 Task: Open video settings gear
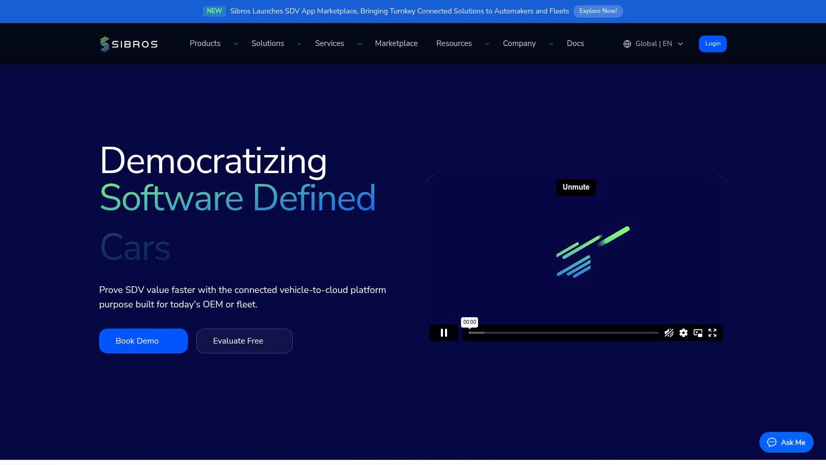click(684, 333)
